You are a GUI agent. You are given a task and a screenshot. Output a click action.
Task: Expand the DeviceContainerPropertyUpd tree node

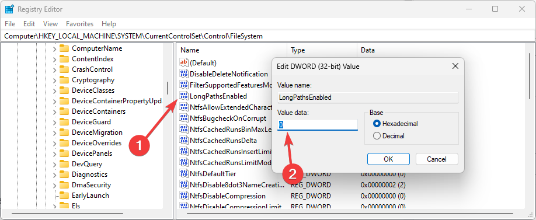(x=54, y=101)
